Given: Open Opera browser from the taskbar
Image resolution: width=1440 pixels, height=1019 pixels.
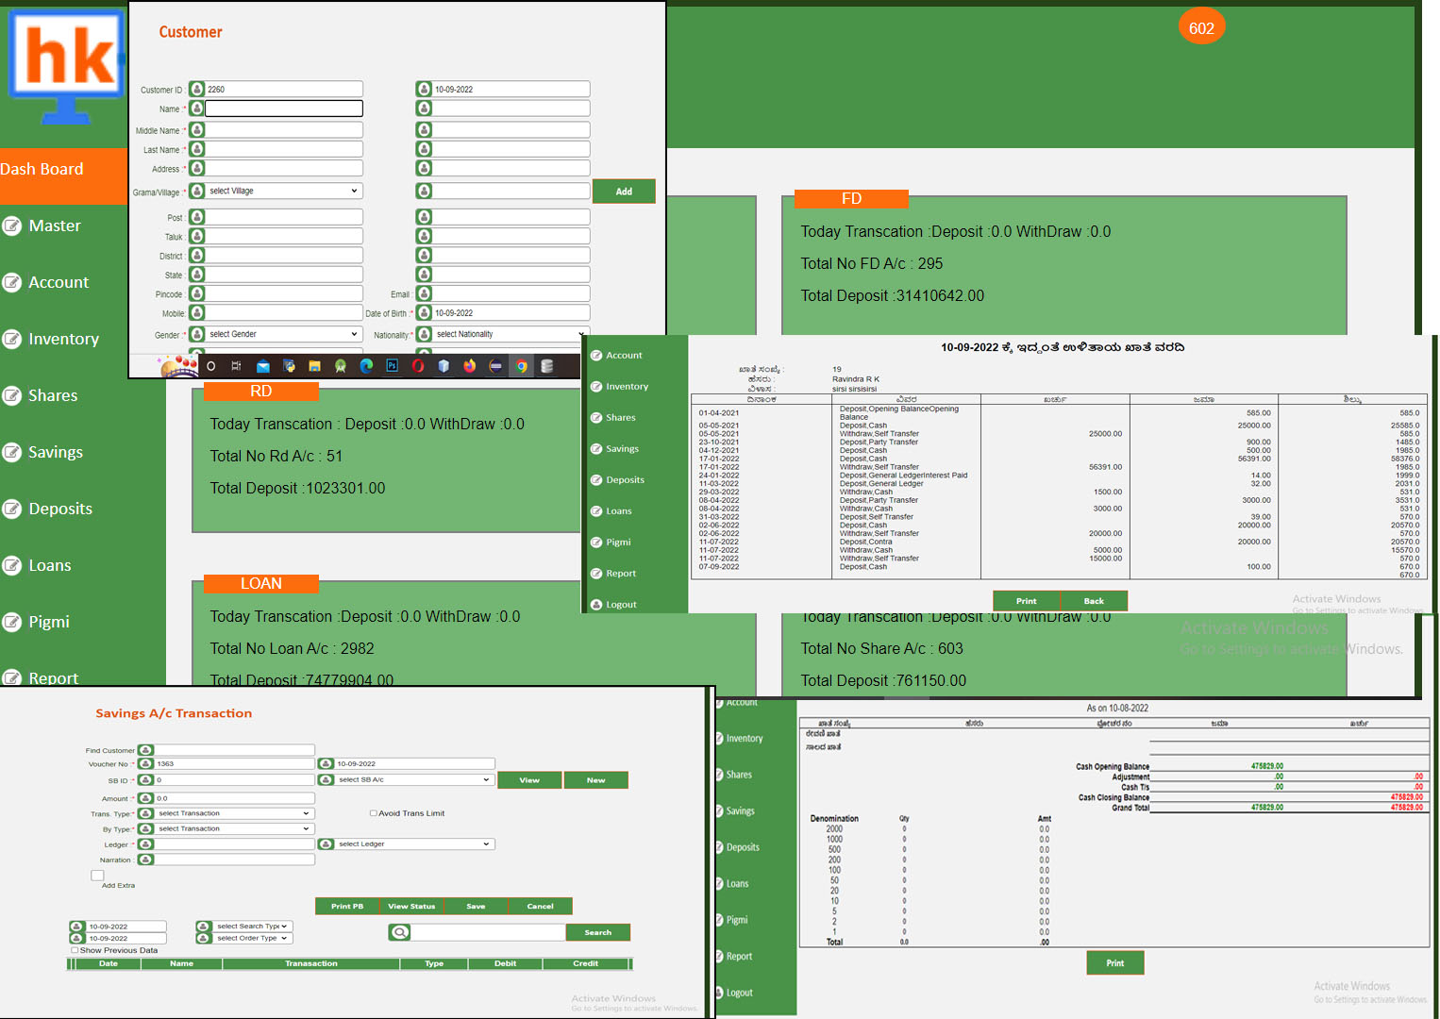Looking at the screenshot, I should coord(418,366).
